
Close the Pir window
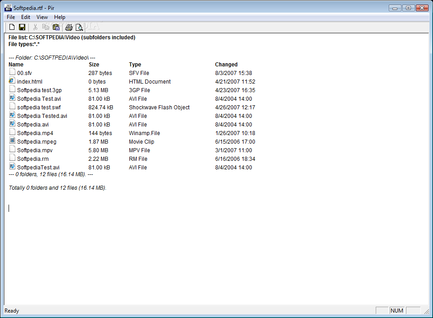click(x=422, y=8)
